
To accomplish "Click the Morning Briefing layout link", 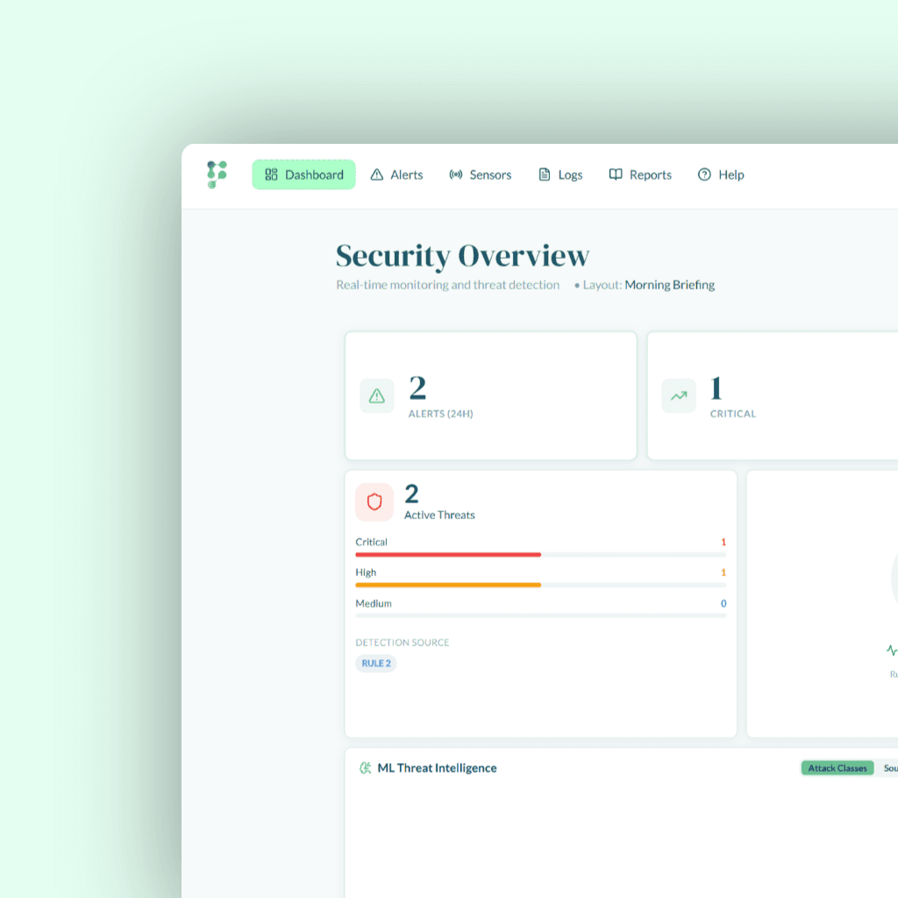I will tap(669, 285).
